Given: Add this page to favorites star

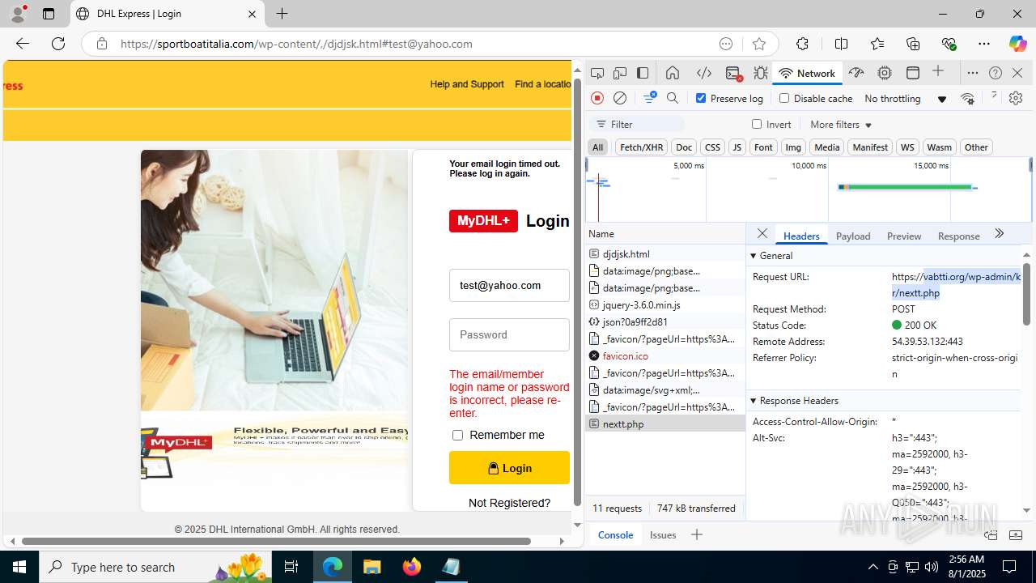Looking at the screenshot, I should tap(758, 44).
